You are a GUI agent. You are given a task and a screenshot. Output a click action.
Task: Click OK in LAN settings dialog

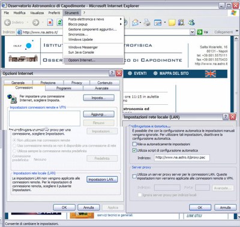coord(200,207)
